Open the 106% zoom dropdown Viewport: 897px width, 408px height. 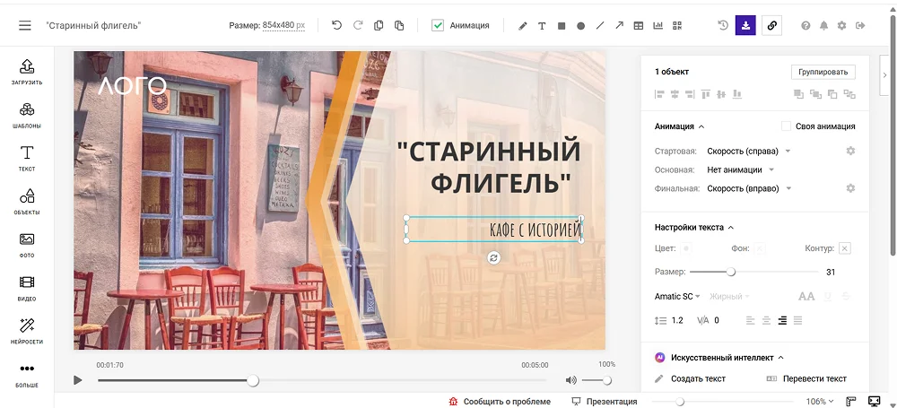coord(820,401)
